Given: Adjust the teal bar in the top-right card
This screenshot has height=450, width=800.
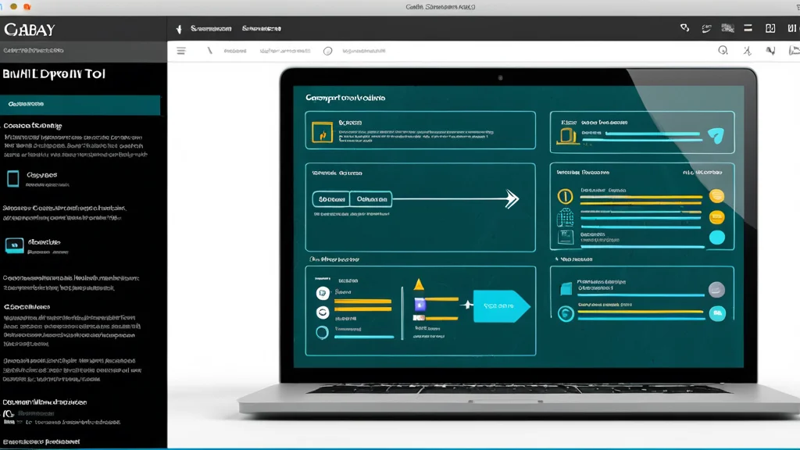Looking at the screenshot, I should click(x=652, y=134).
